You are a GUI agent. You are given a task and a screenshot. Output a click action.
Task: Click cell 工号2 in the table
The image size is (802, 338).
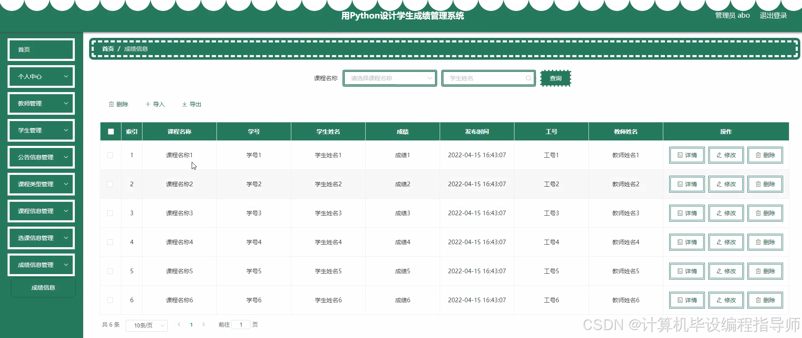pos(551,184)
